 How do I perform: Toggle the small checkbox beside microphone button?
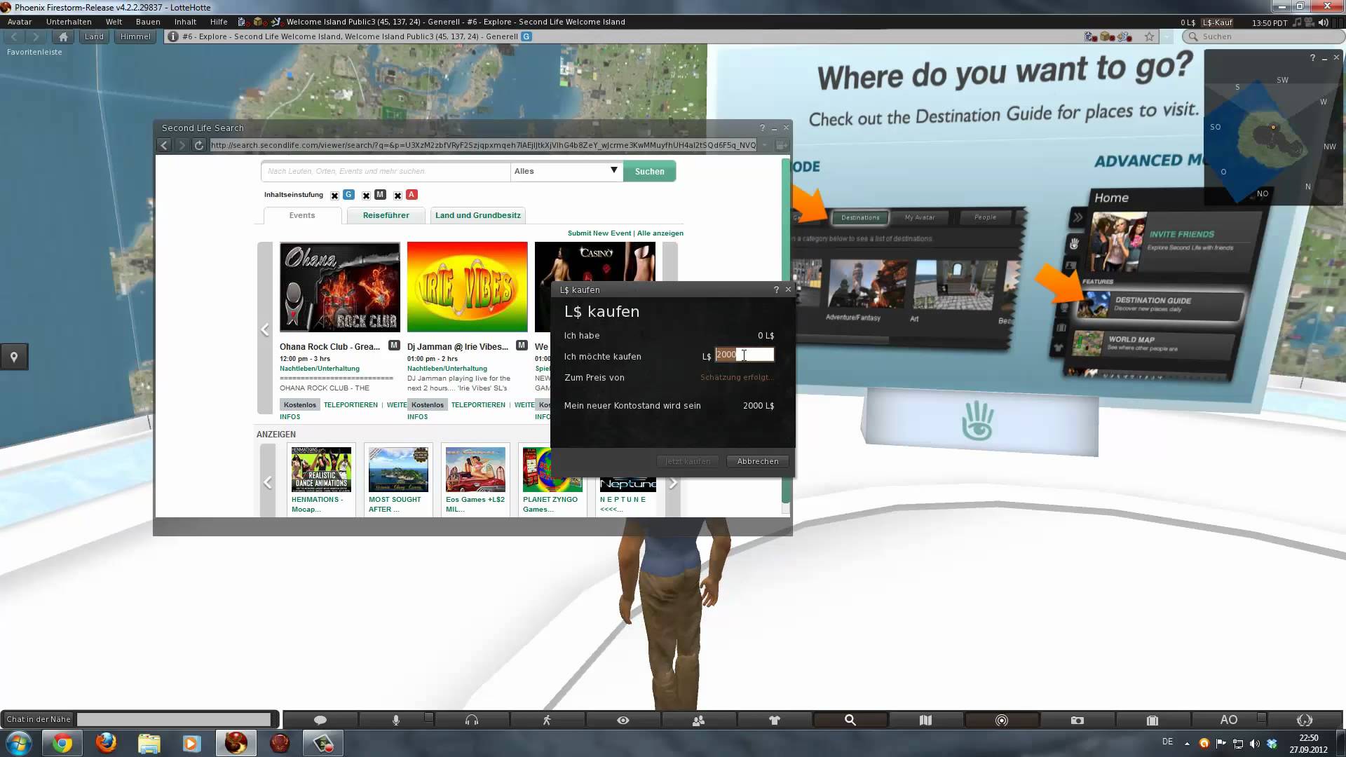click(x=428, y=717)
